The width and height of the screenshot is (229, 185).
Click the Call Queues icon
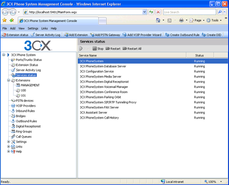[x=13, y=136]
